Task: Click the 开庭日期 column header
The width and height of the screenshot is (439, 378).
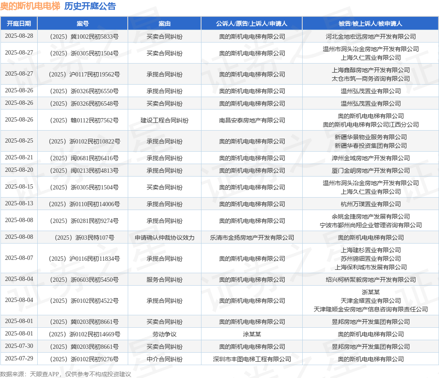Action: 19,24
